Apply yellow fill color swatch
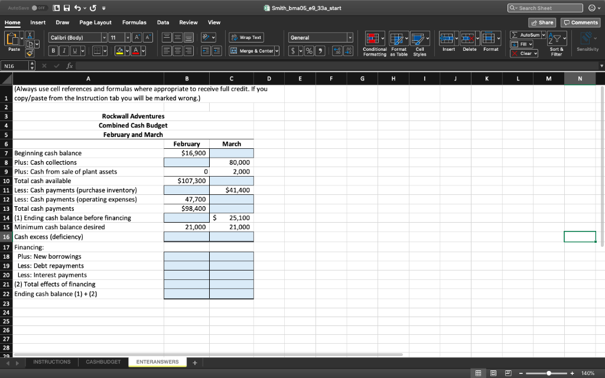The image size is (605, 378). [119, 51]
